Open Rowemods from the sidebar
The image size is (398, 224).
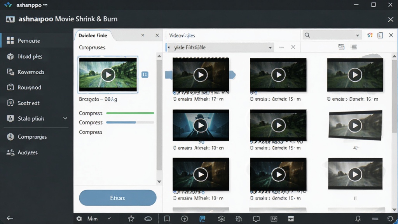coord(31,72)
